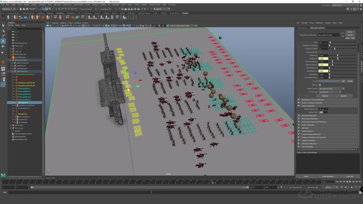Expand the Orientation Attributes section
The width and height of the screenshot is (363, 204).
coord(309,118)
